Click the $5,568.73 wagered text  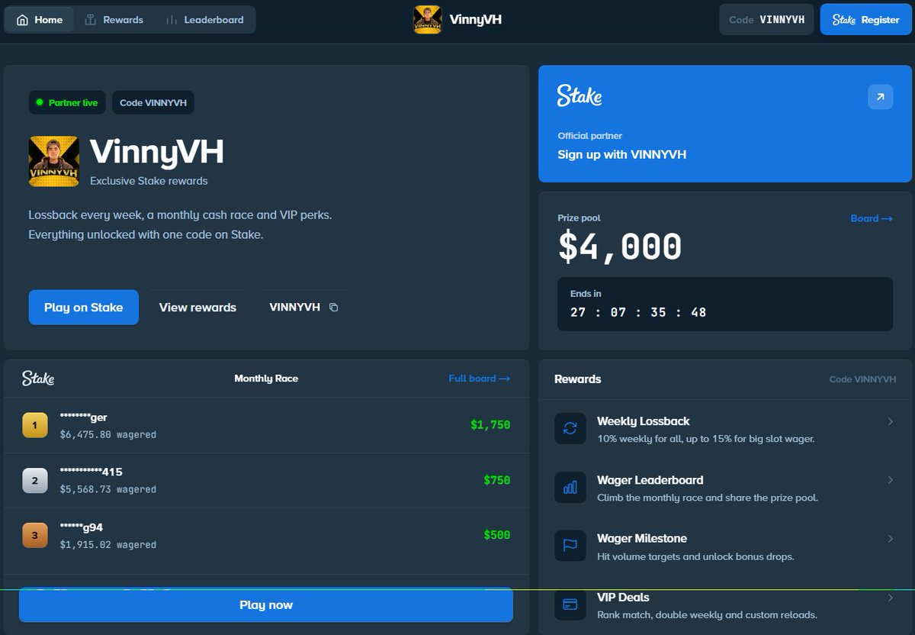[108, 489]
